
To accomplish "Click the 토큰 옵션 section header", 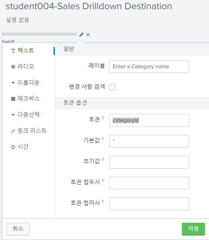I will click(75, 103).
